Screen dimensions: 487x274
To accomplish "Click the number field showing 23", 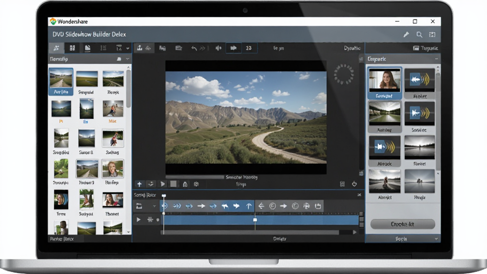I will [x=249, y=48].
